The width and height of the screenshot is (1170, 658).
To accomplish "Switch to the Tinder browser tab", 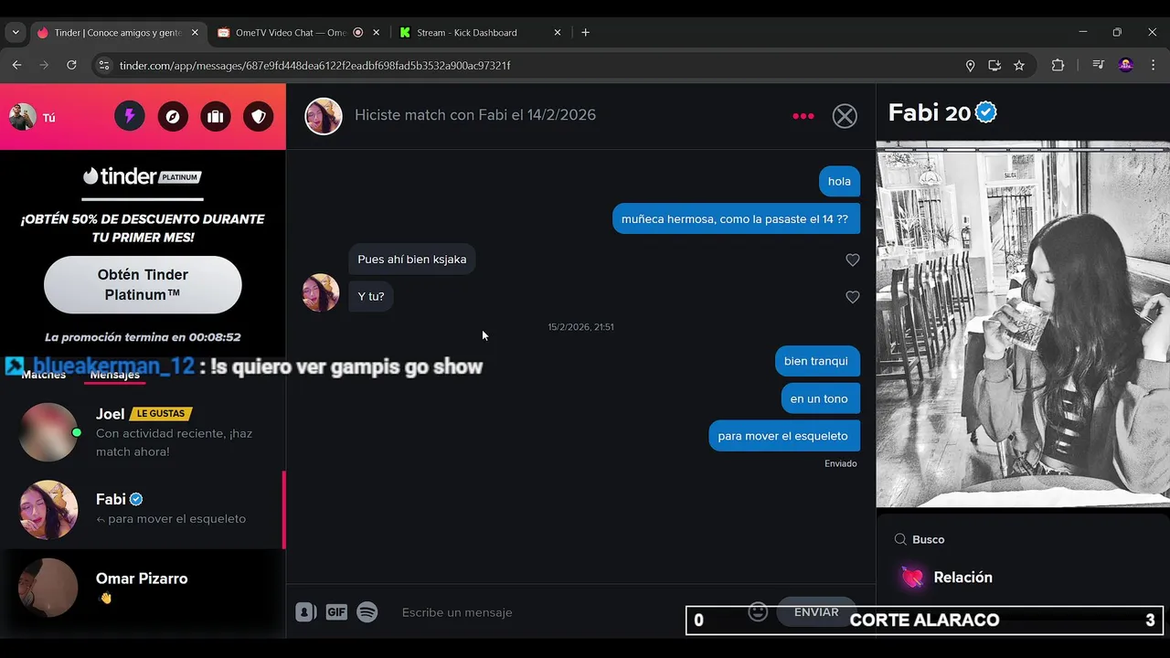I will [x=117, y=32].
